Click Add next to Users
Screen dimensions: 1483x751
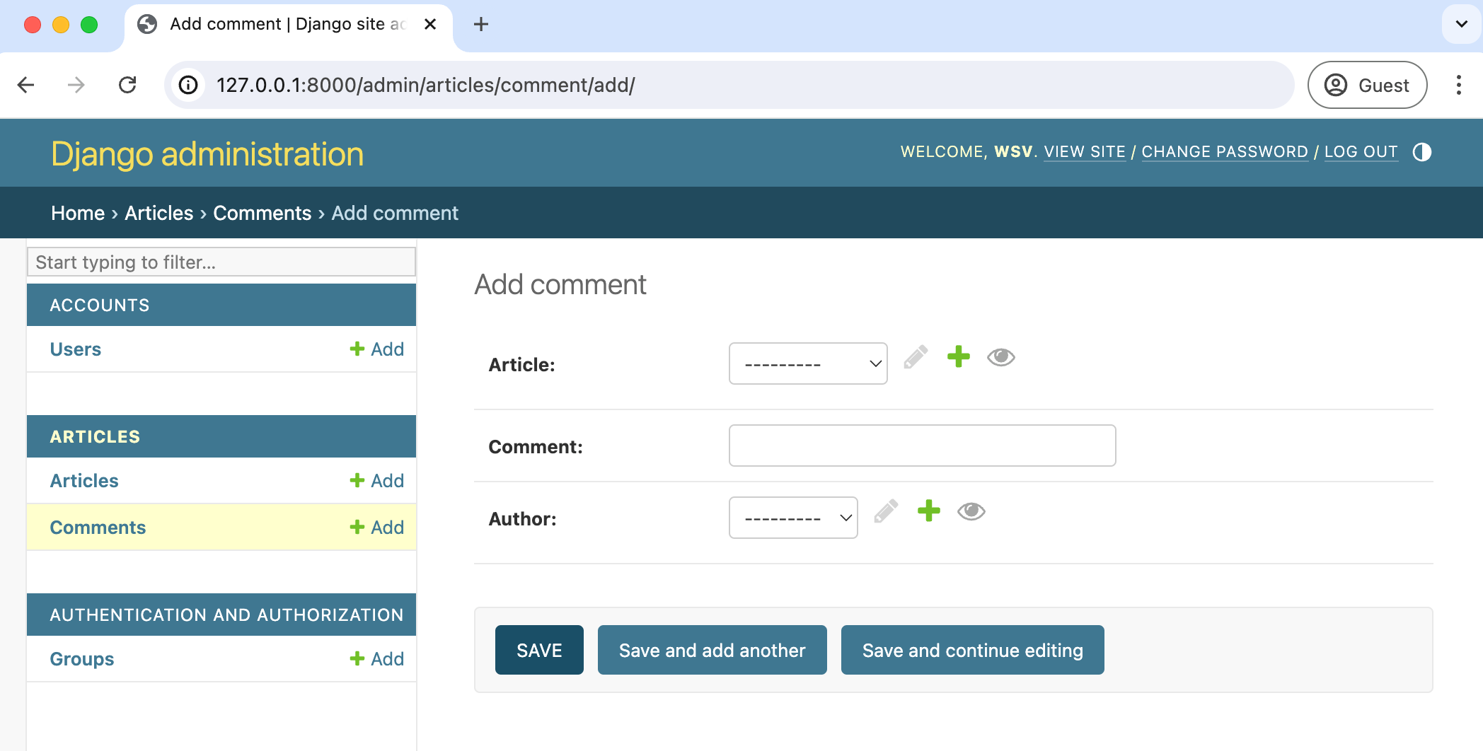click(377, 349)
